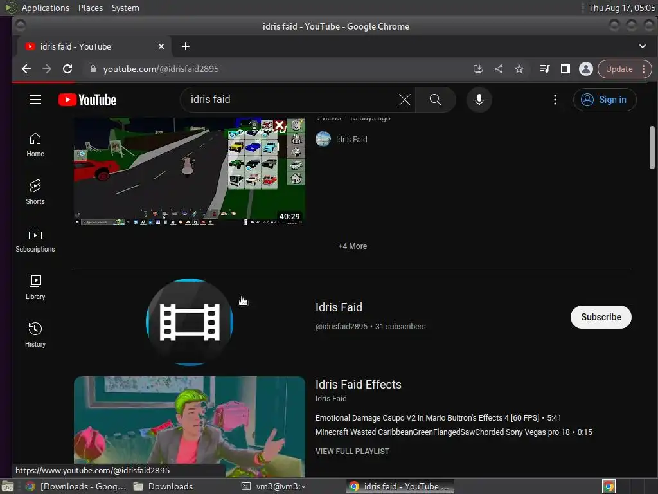Open the 40:29 video thumbnail

click(x=190, y=171)
